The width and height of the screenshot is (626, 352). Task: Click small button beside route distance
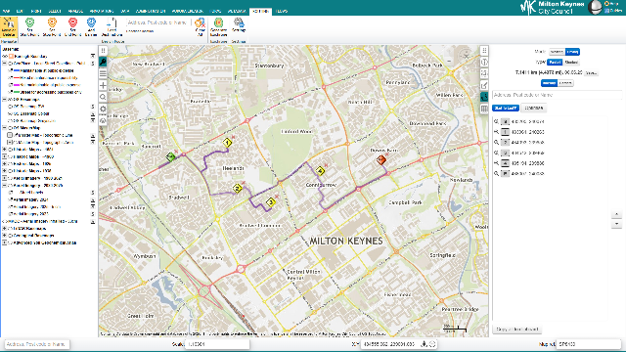pos(591,73)
